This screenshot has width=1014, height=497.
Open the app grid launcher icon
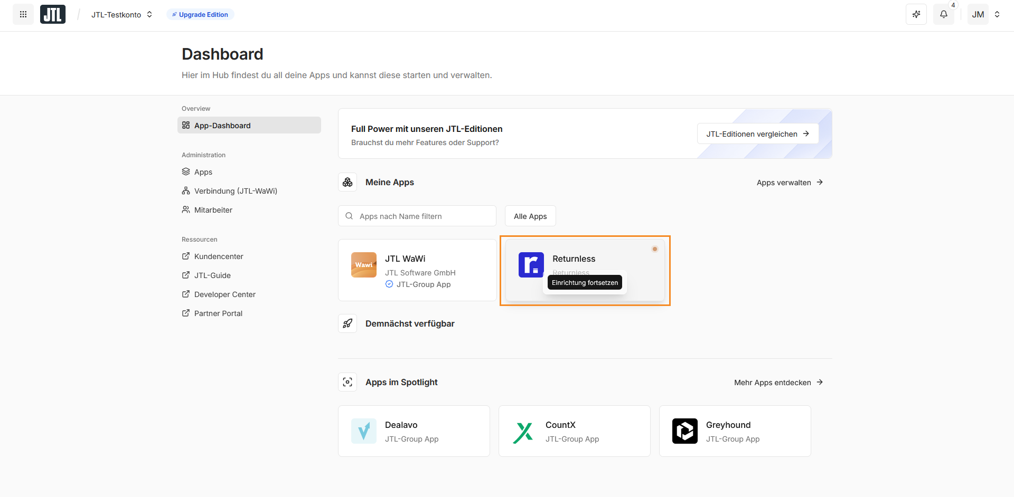tap(23, 14)
